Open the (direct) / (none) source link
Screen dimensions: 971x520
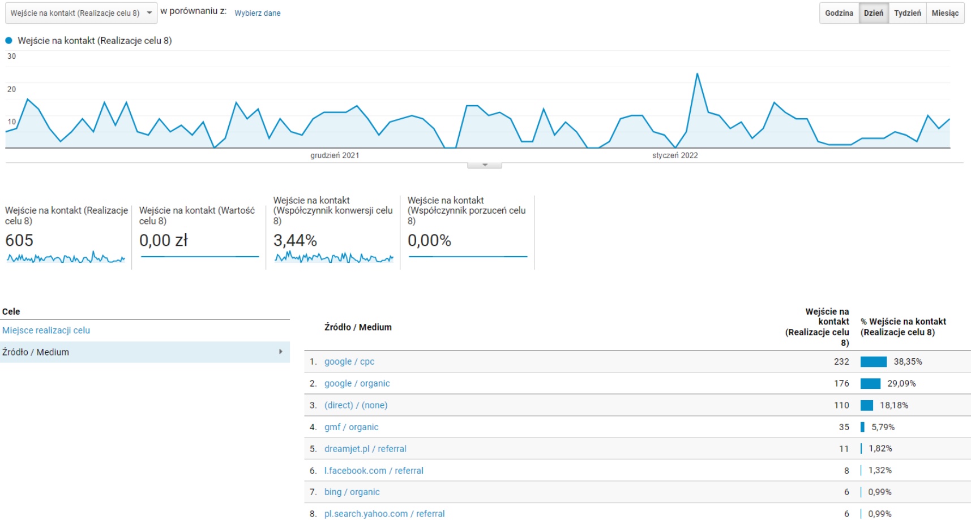356,405
